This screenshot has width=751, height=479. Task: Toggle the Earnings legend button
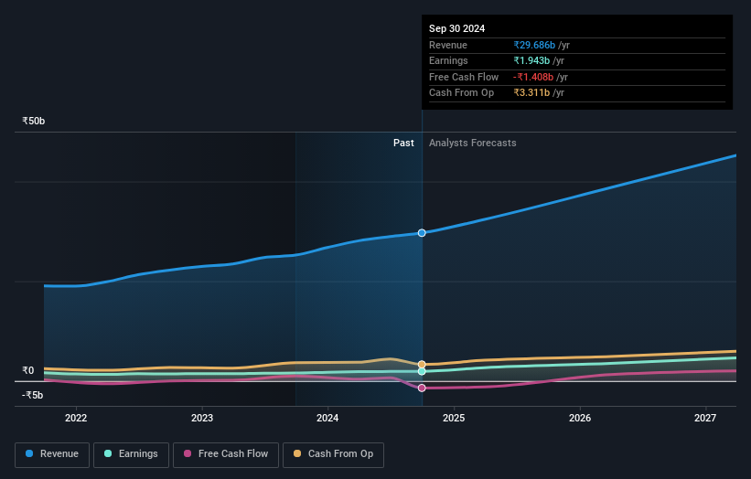click(131, 454)
